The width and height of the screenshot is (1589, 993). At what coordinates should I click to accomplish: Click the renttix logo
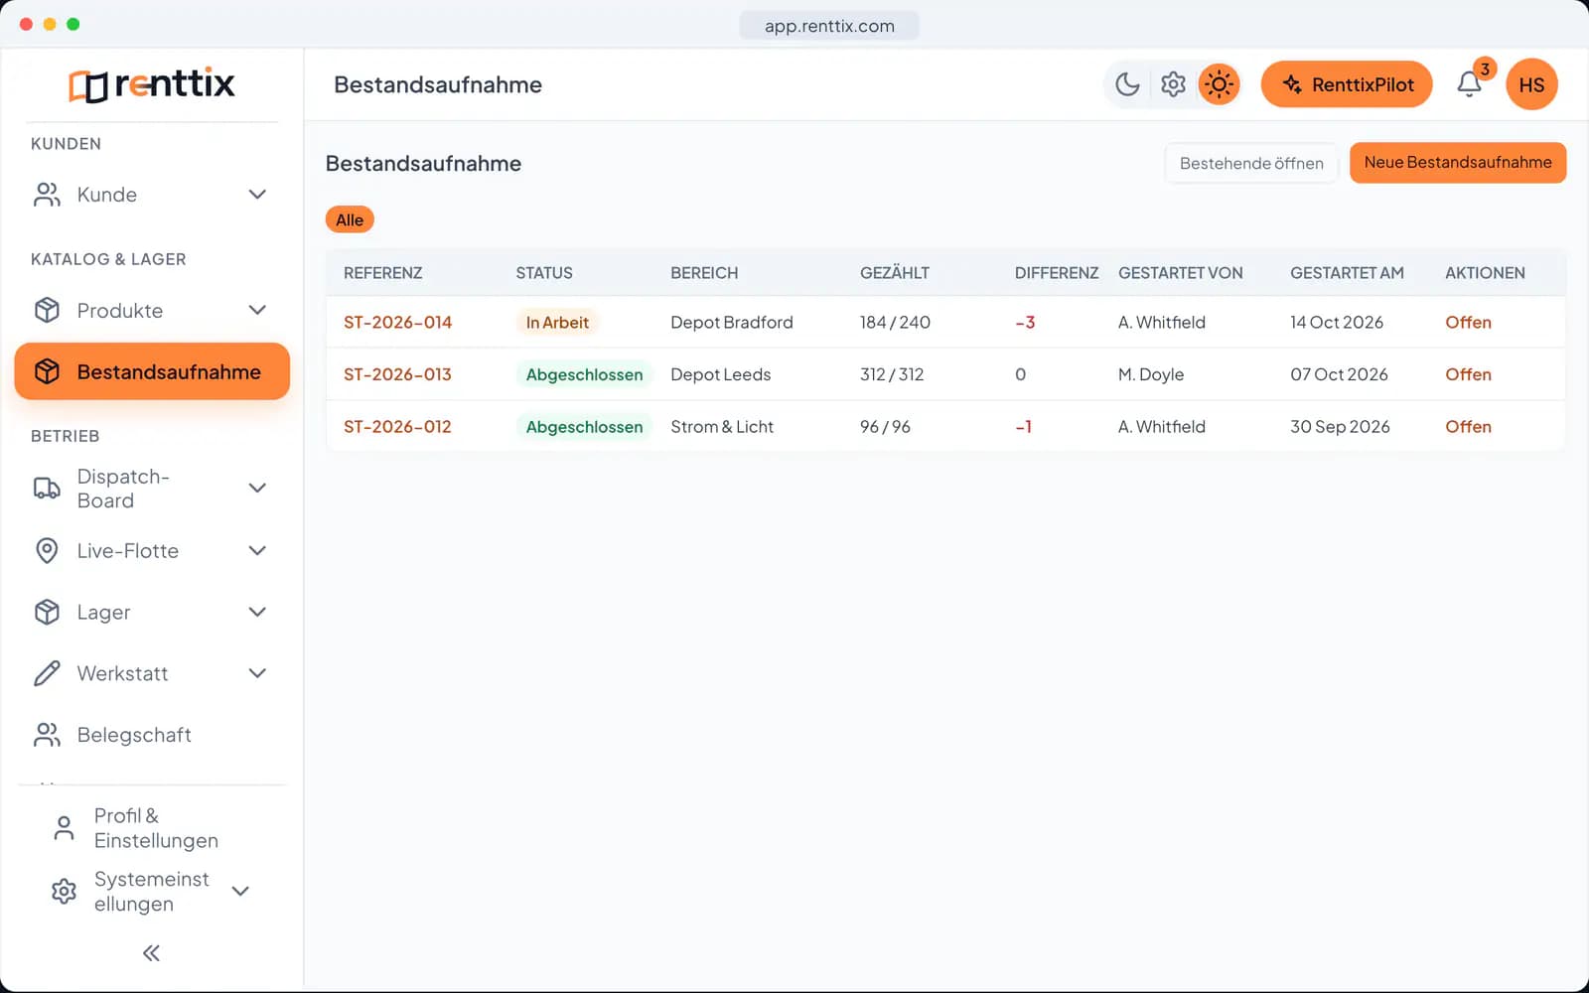(152, 84)
